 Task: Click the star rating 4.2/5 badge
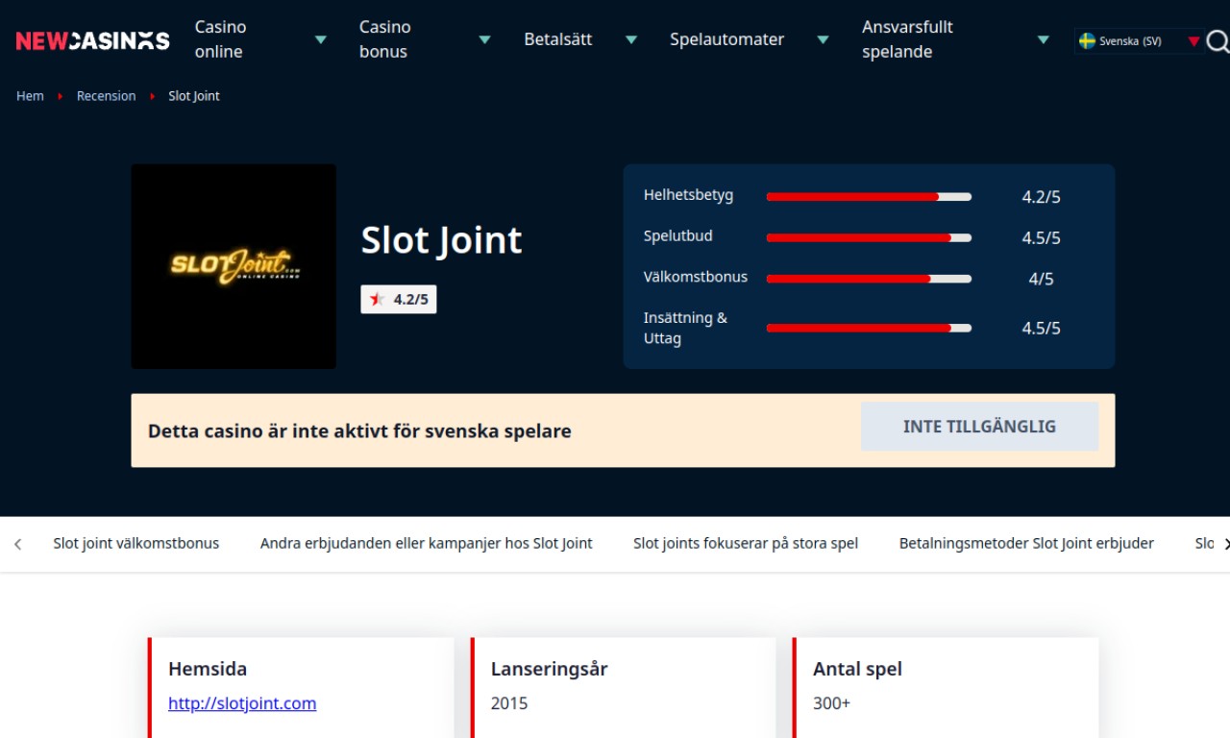coord(399,300)
